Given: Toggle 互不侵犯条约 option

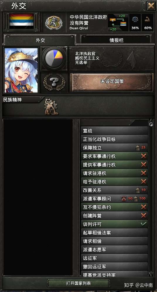Looking at the screenshot, I should click(115, 207).
